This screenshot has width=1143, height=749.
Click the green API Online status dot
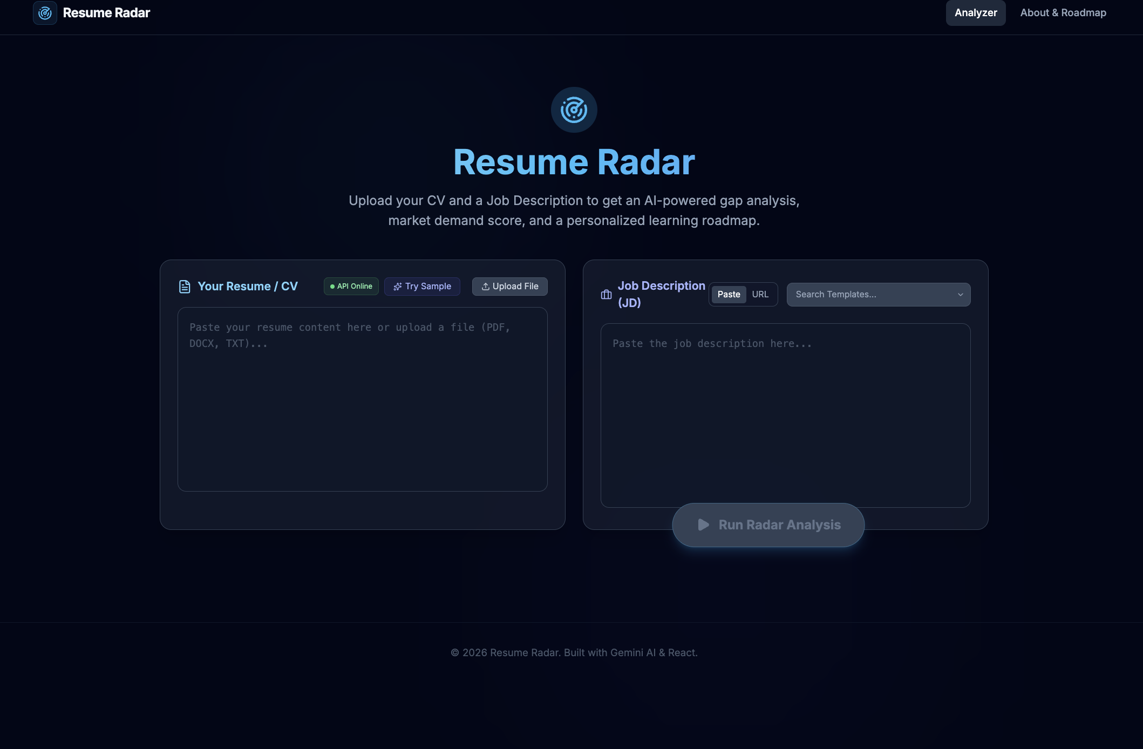[x=332, y=287]
